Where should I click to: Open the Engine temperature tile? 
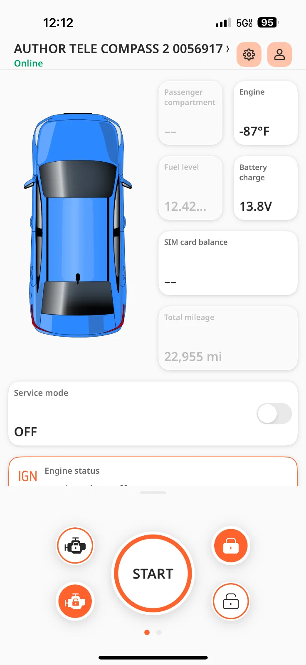265,113
